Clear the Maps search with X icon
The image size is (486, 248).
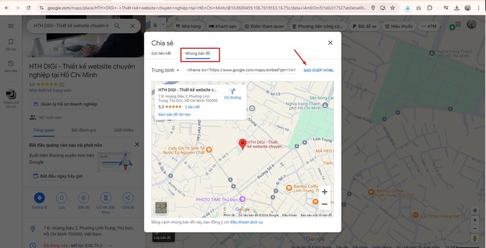132,26
